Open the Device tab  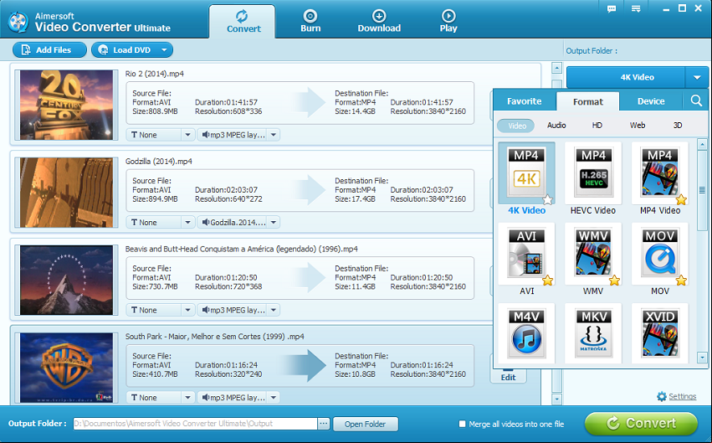point(651,101)
